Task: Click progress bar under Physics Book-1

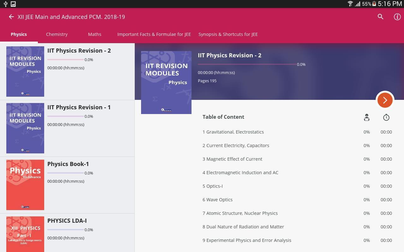Action: (66, 173)
